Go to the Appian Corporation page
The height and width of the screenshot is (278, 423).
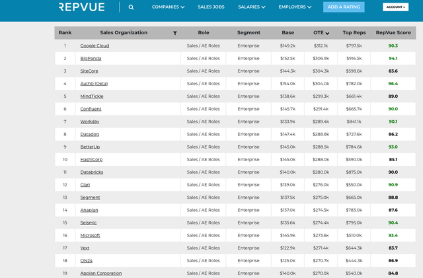[101, 273]
